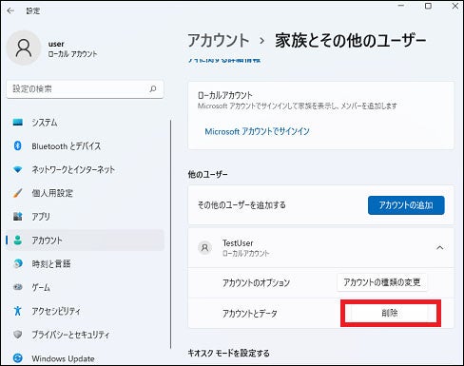Collapse the TestUser account chevron
The width and height of the screenshot is (464, 366).
pos(440,247)
